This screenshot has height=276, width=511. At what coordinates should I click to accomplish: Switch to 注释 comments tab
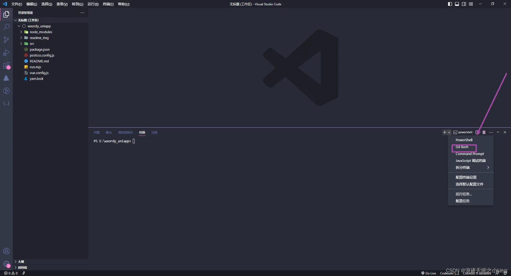154,132
